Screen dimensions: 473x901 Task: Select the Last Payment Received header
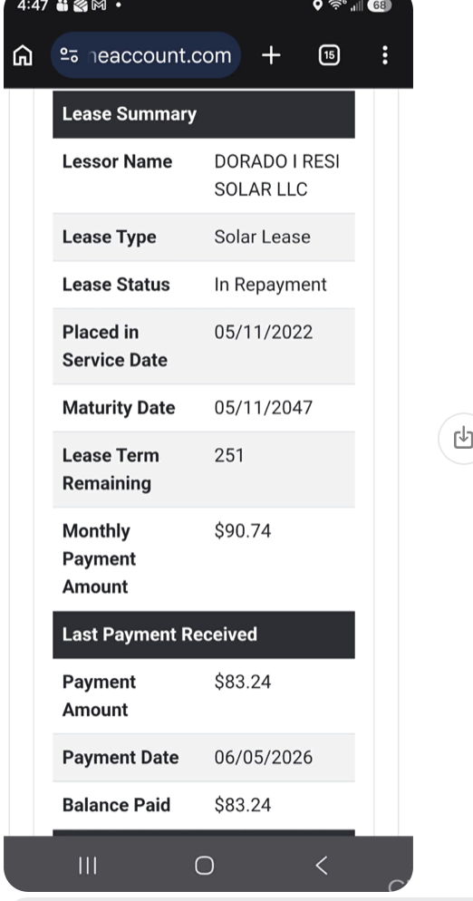[204, 635]
